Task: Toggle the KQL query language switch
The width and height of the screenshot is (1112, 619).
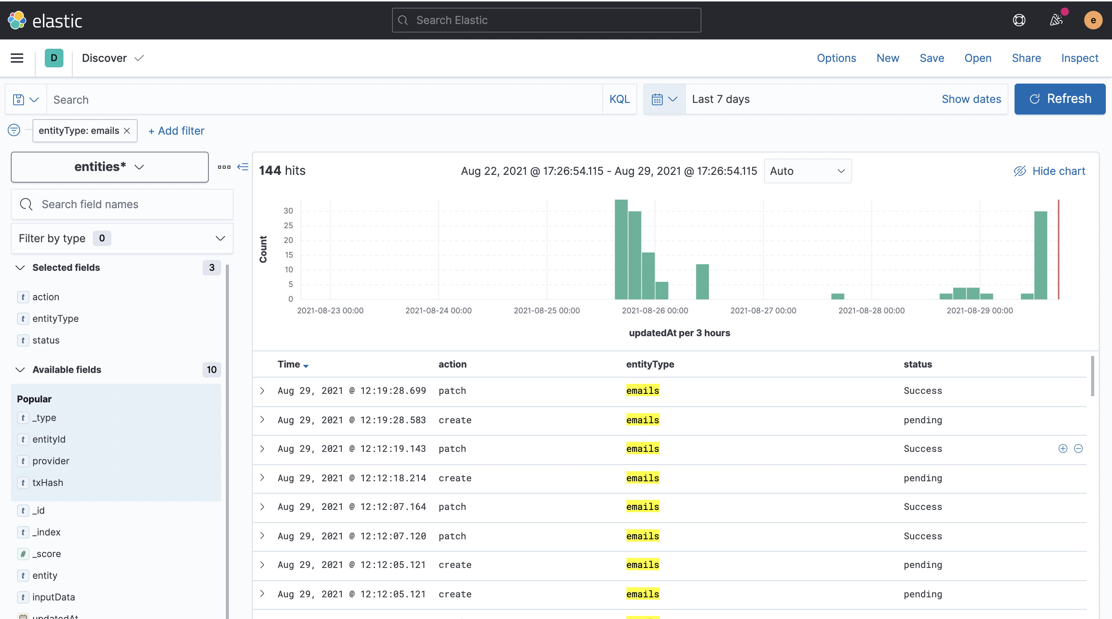Action: 619,99
